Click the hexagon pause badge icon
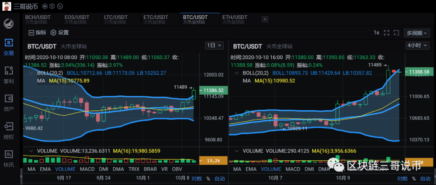Screen dimensions: 436x185 tap(45, 6)
